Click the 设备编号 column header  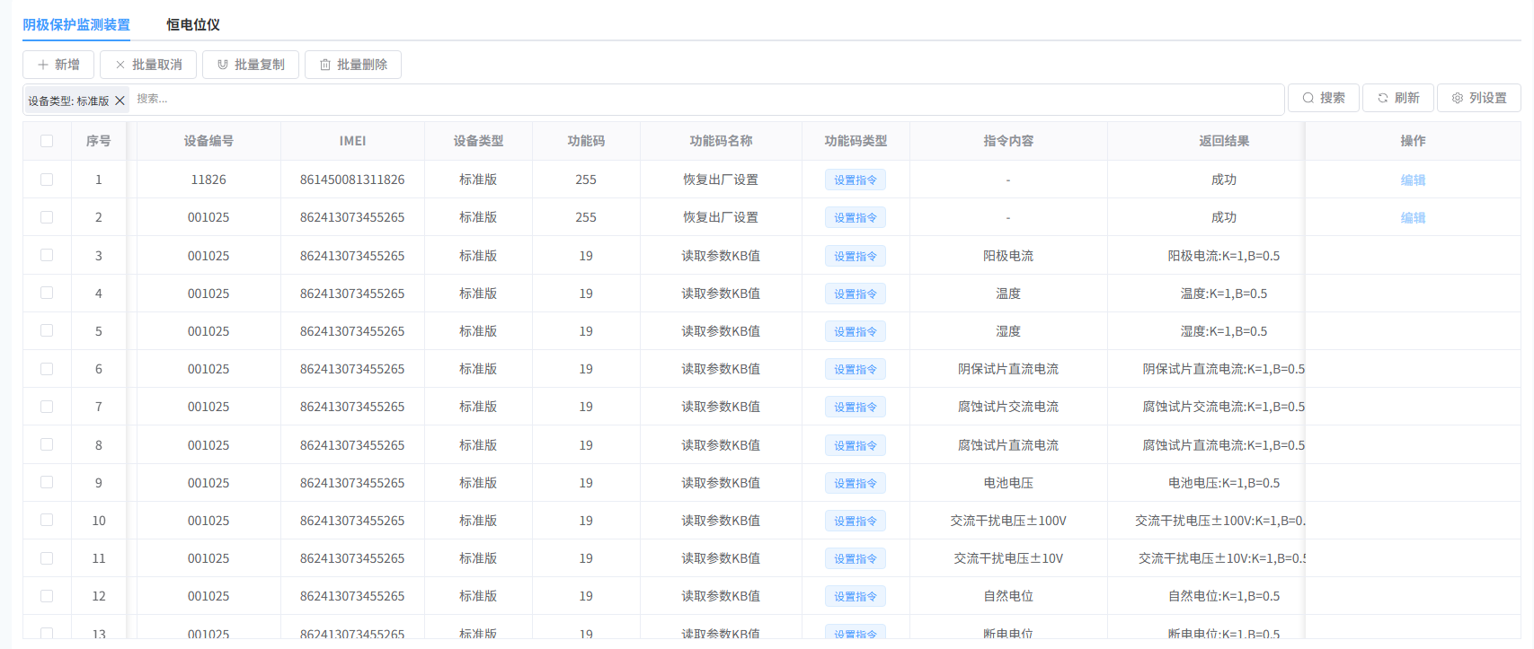pos(208,141)
